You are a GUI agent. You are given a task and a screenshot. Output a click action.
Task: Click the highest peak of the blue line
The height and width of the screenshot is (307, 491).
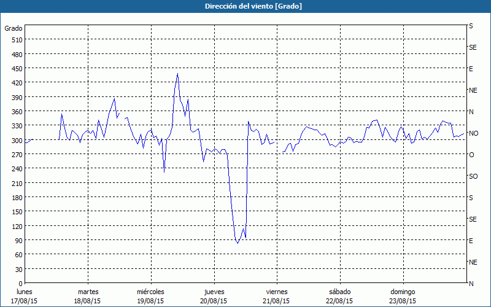177,74
